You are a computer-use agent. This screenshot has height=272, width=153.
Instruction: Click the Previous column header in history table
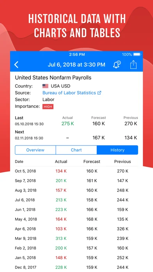[x=123, y=161]
